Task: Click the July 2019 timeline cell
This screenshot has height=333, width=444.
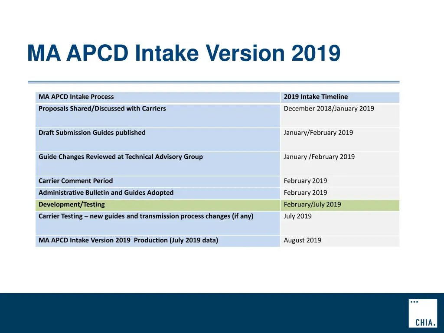Action: 297,216
